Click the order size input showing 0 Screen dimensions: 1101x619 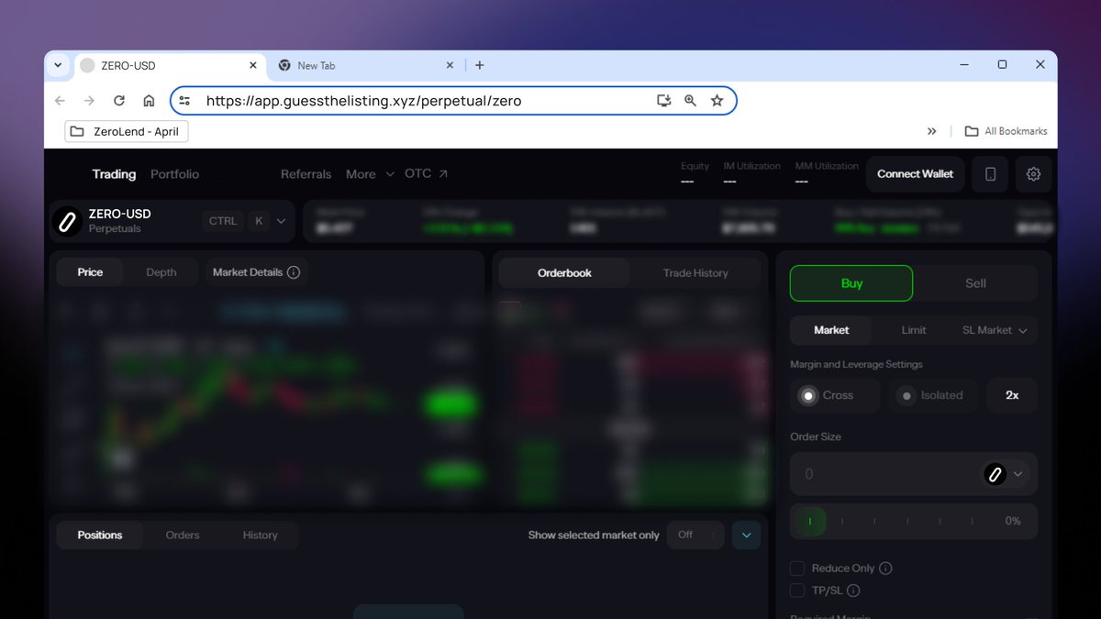pyautogui.click(x=872, y=473)
